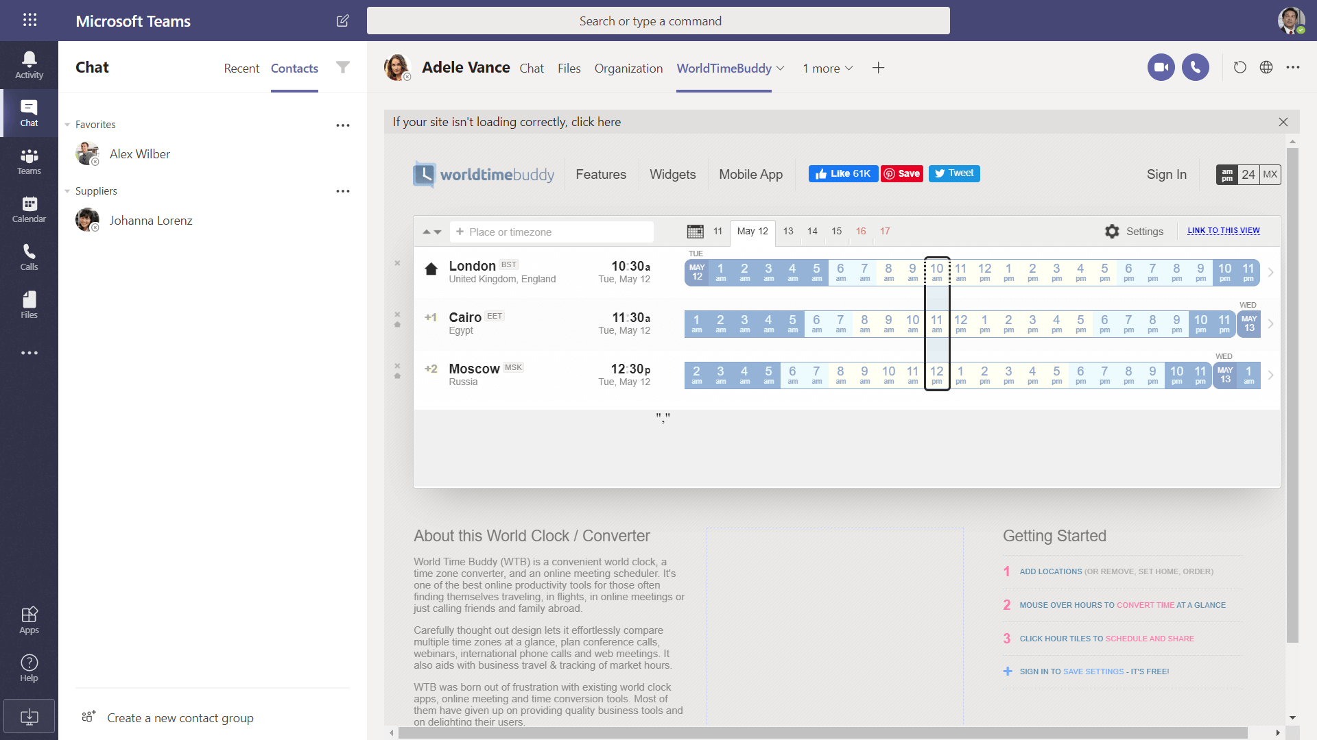Open Widgets on worldtimebuddy
Image resolution: width=1317 pixels, height=740 pixels.
click(x=673, y=175)
